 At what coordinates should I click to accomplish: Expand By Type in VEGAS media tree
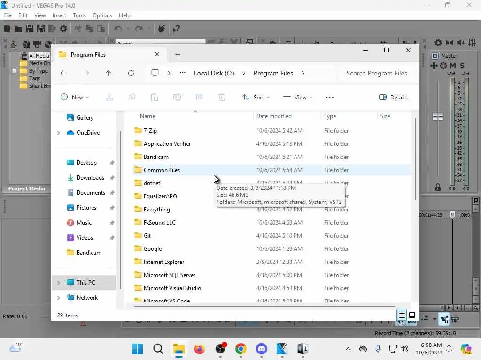click(15, 71)
